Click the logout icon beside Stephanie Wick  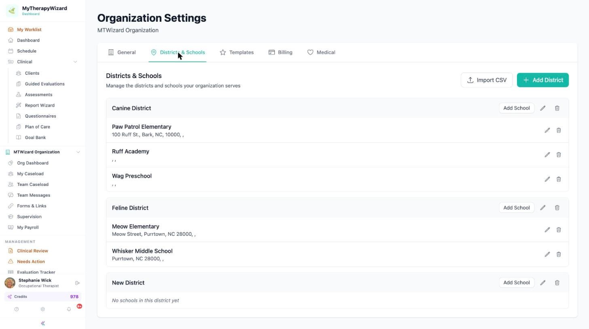click(77, 283)
